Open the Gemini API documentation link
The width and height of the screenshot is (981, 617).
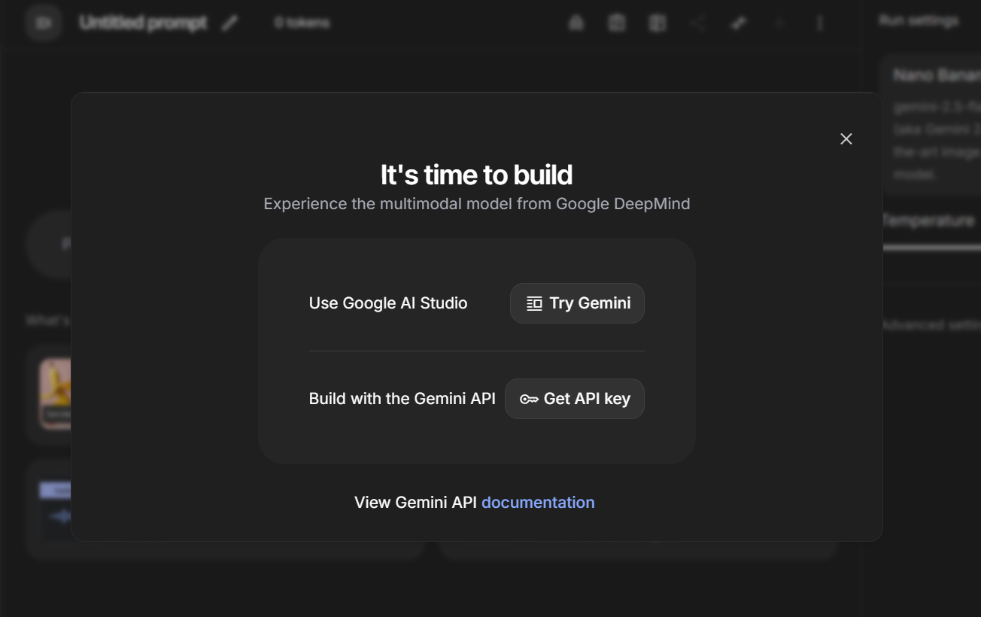pyautogui.click(x=538, y=502)
